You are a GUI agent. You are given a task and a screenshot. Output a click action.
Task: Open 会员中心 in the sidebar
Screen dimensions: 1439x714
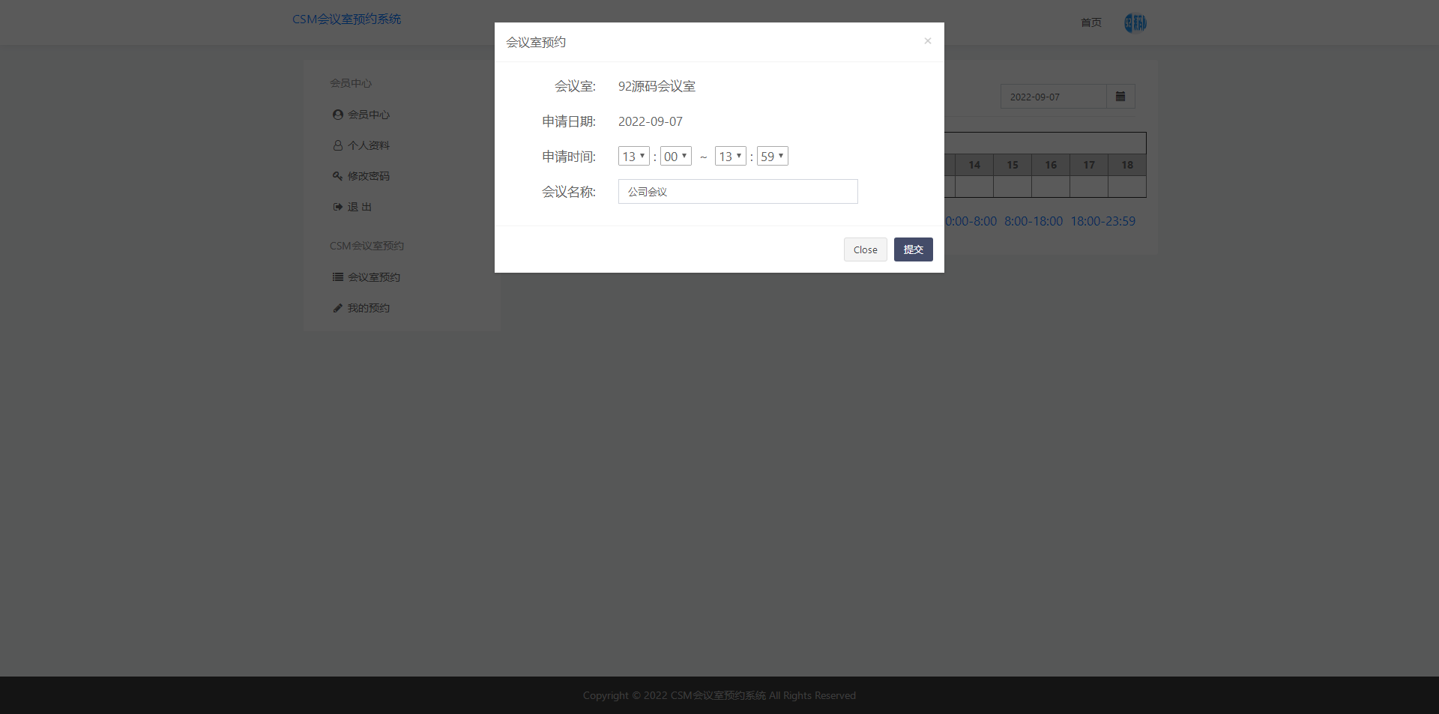tap(368, 115)
